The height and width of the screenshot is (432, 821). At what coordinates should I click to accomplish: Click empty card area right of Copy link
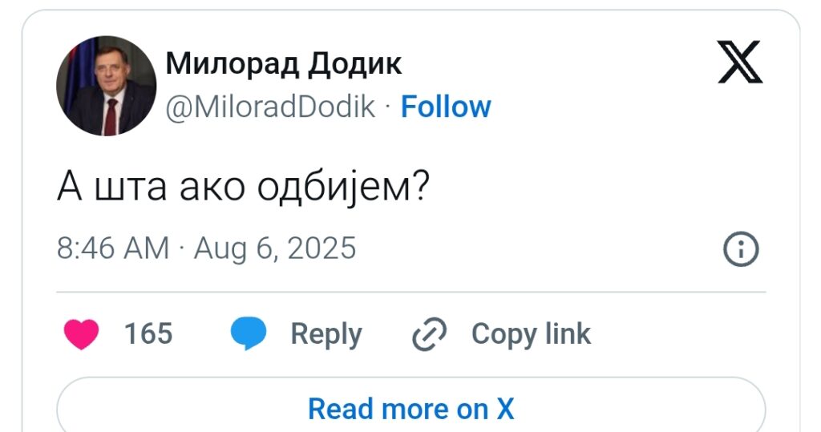[x=681, y=334]
